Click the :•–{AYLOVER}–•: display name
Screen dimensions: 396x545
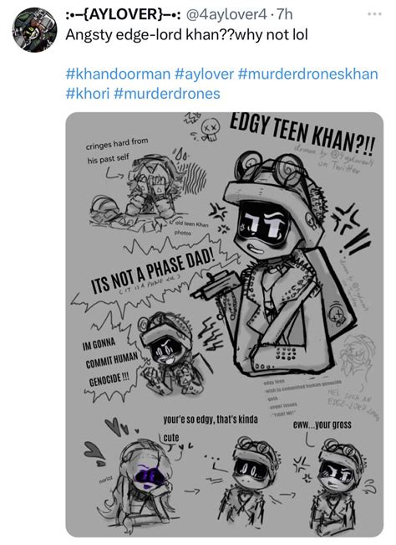coord(123,14)
